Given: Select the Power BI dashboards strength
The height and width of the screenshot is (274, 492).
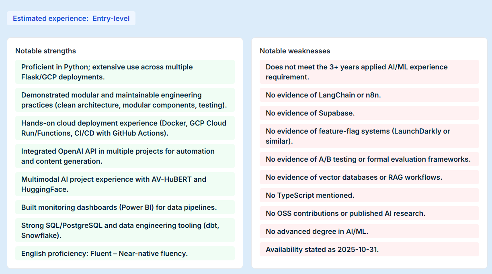Looking at the screenshot, I should (125, 207).
